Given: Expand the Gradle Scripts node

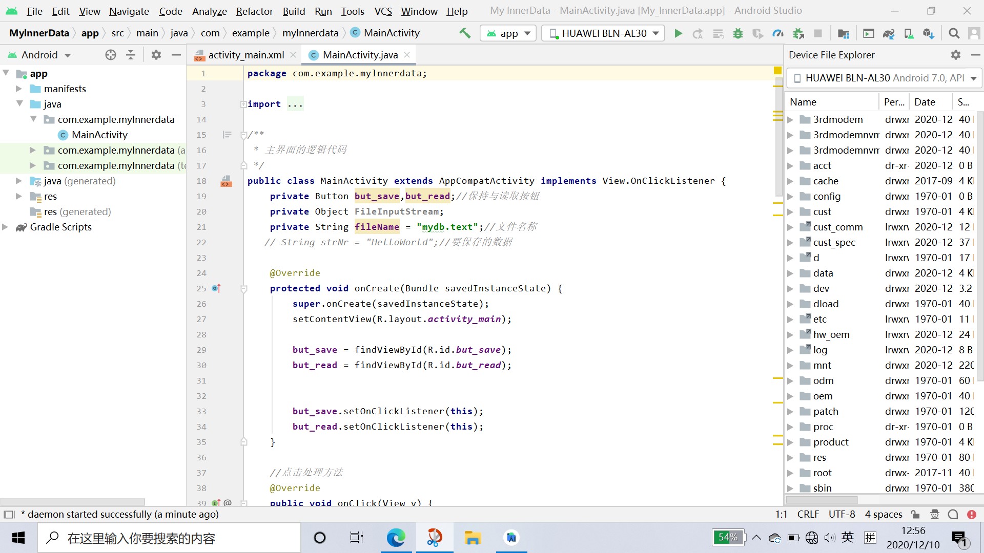Looking at the screenshot, I should [x=5, y=227].
